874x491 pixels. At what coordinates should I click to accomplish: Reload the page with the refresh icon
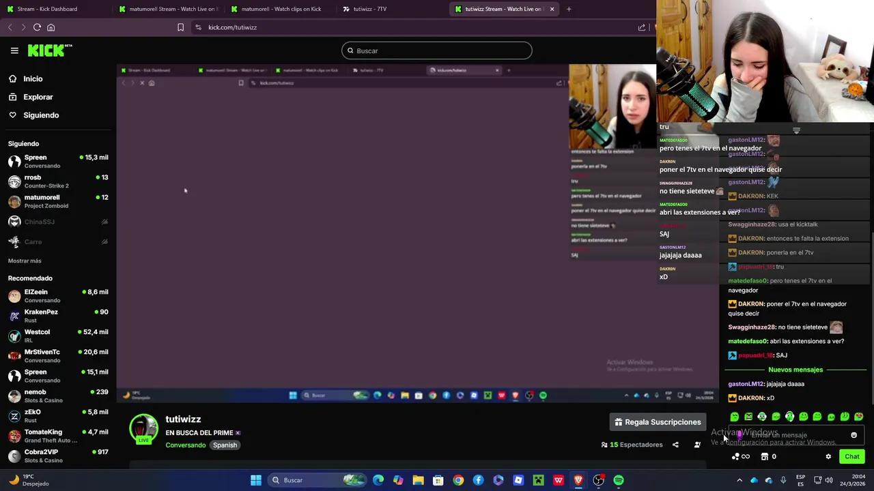[37, 27]
